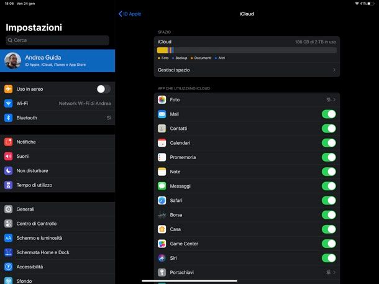Tap the Casa home icon
The image size is (379, 284).
[162, 229]
